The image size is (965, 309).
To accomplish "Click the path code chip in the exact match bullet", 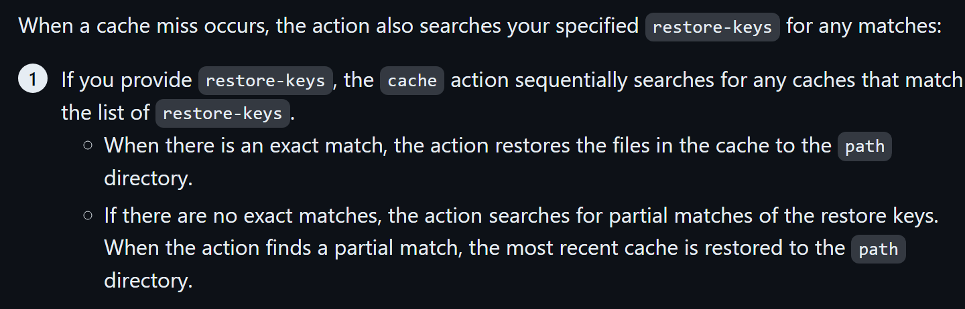I will click(864, 146).
